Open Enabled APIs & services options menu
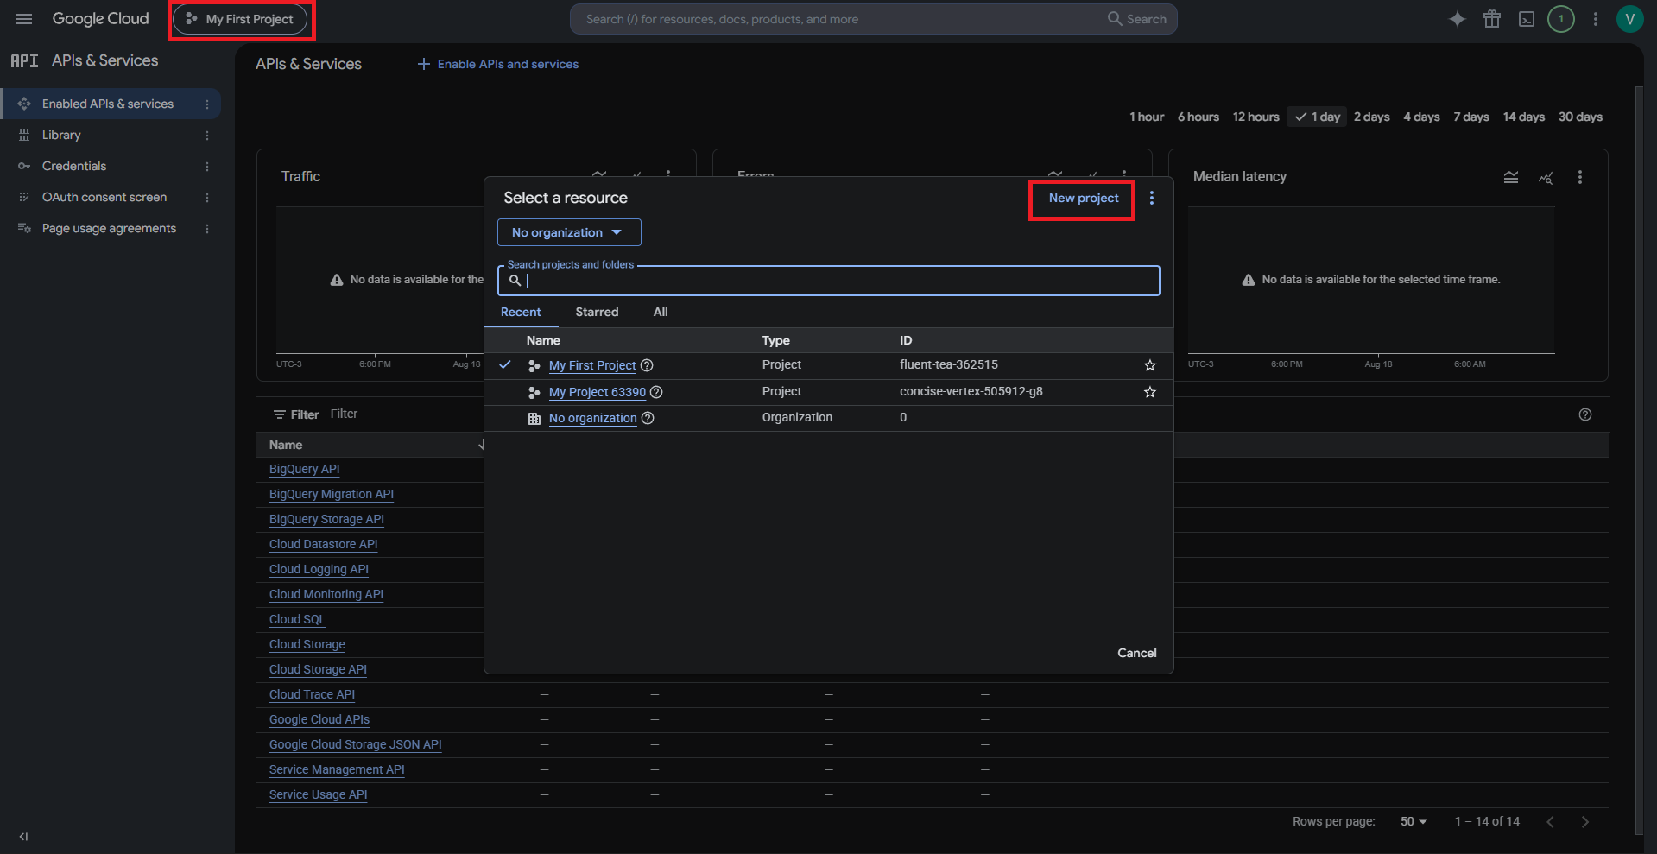Image resolution: width=1657 pixels, height=854 pixels. pyautogui.click(x=207, y=104)
